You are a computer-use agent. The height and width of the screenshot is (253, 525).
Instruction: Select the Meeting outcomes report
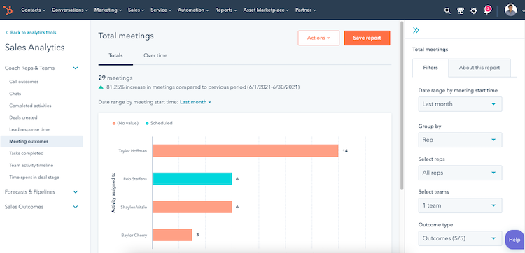click(x=41, y=141)
